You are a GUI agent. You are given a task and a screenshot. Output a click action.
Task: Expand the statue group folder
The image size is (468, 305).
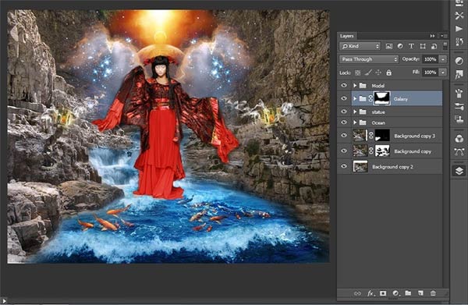[355, 112]
